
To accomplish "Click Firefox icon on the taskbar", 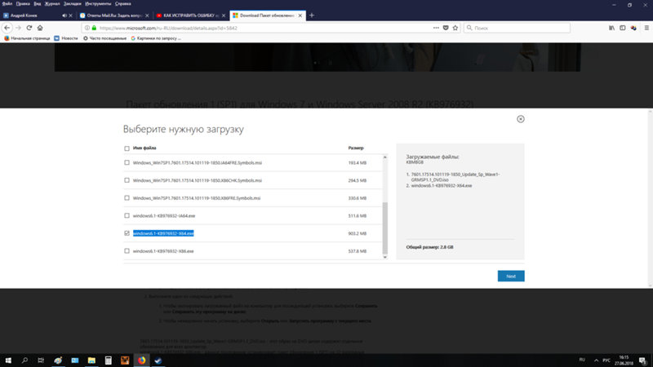I will coord(141,360).
